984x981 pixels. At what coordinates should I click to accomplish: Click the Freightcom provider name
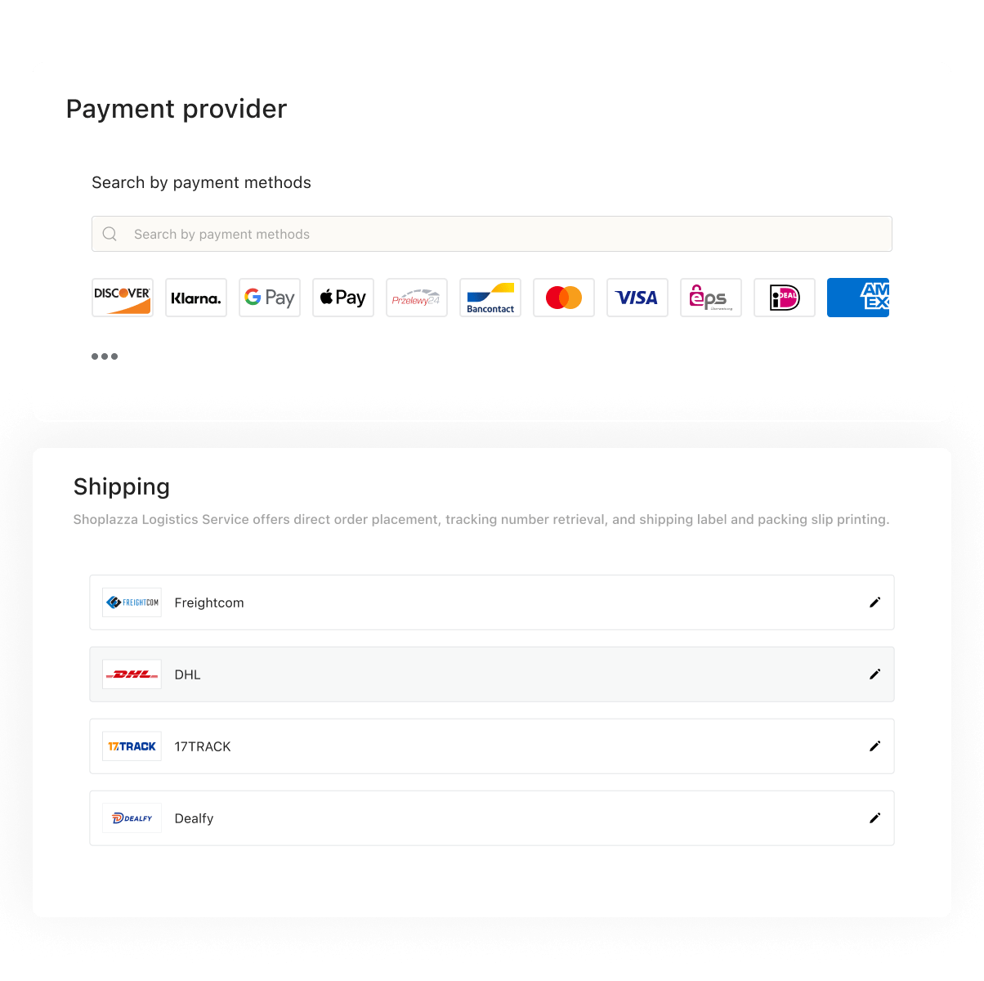209,602
